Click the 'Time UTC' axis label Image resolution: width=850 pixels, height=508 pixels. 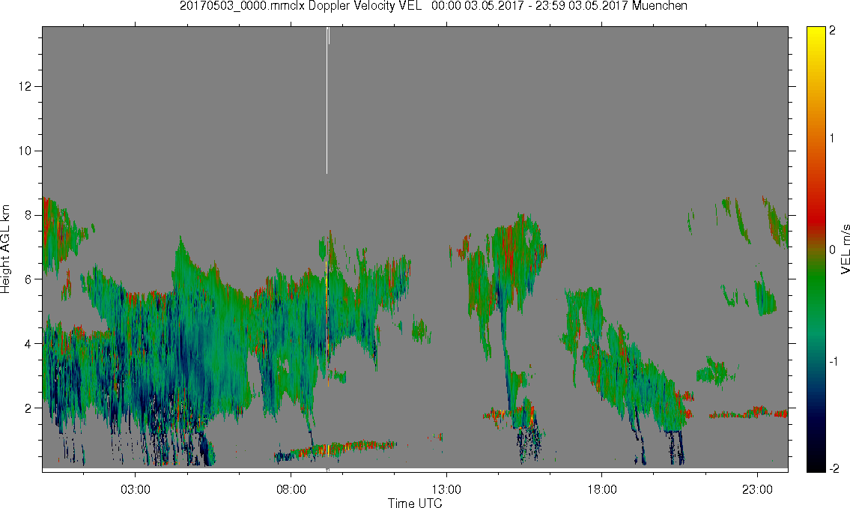point(415,503)
